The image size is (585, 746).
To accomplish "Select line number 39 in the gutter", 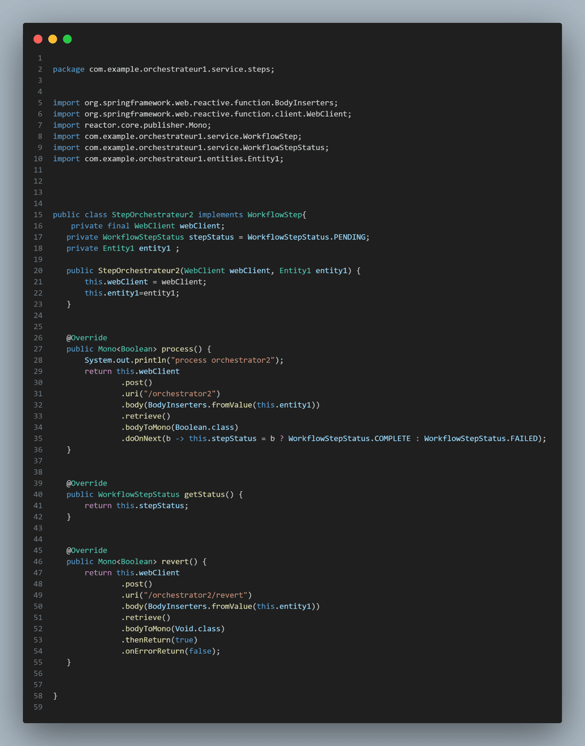I will (x=38, y=484).
